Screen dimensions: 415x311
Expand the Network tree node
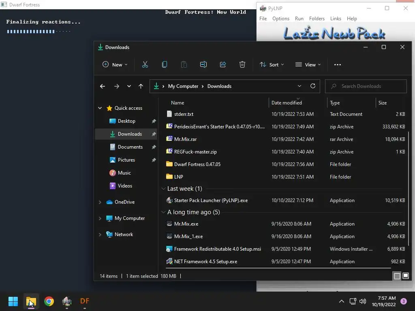[x=100, y=234]
